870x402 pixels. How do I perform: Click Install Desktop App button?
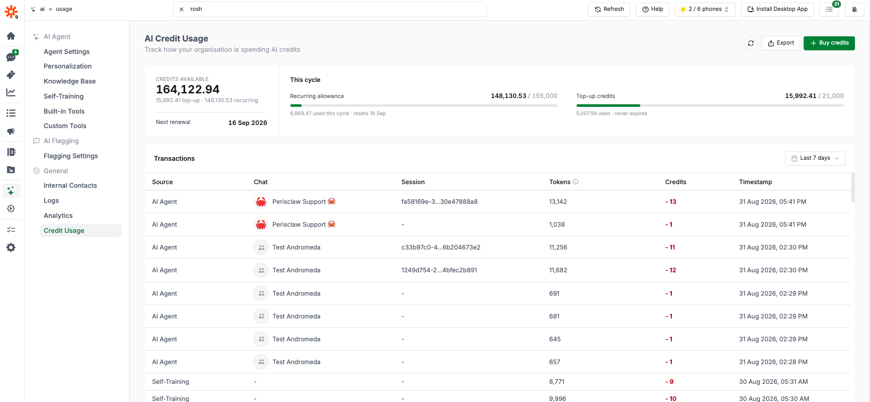(x=777, y=9)
